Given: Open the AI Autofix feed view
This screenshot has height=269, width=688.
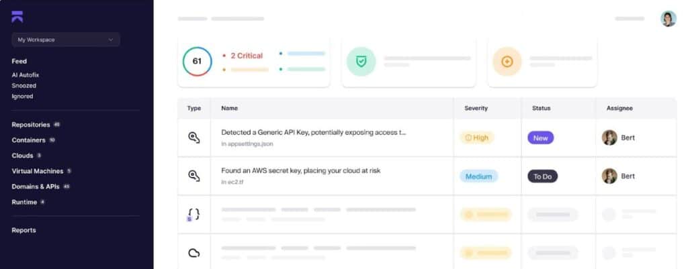Looking at the screenshot, I should pyautogui.click(x=26, y=75).
